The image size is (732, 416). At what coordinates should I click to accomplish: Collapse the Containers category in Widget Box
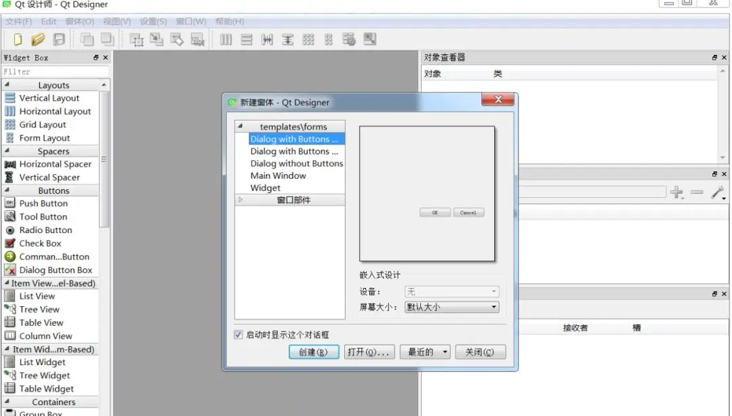pyautogui.click(x=7, y=402)
